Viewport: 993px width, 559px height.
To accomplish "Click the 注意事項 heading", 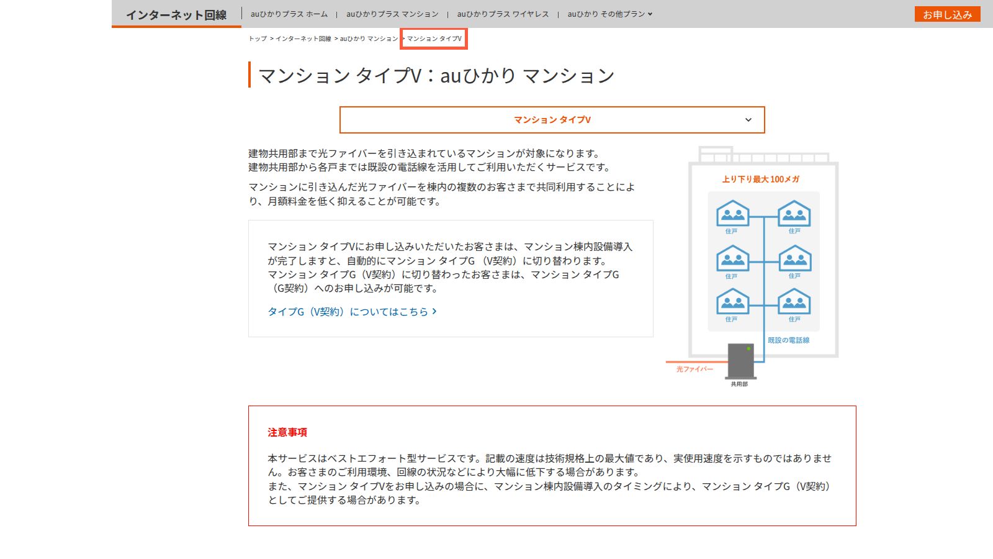I will [x=287, y=432].
